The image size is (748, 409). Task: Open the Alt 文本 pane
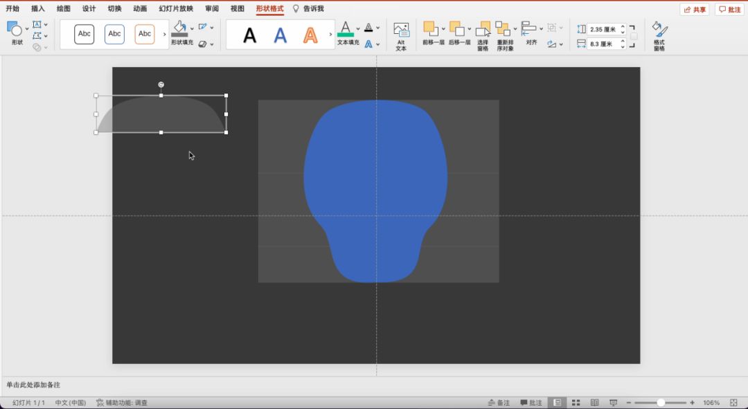tap(401, 36)
